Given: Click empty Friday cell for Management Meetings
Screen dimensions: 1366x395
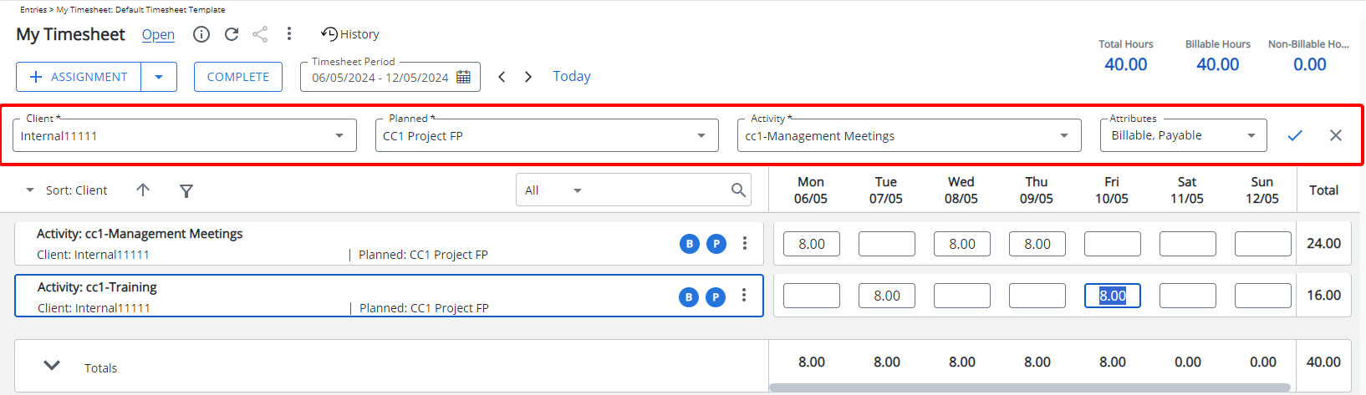Looking at the screenshot, I should click(x=1113, y=244).
